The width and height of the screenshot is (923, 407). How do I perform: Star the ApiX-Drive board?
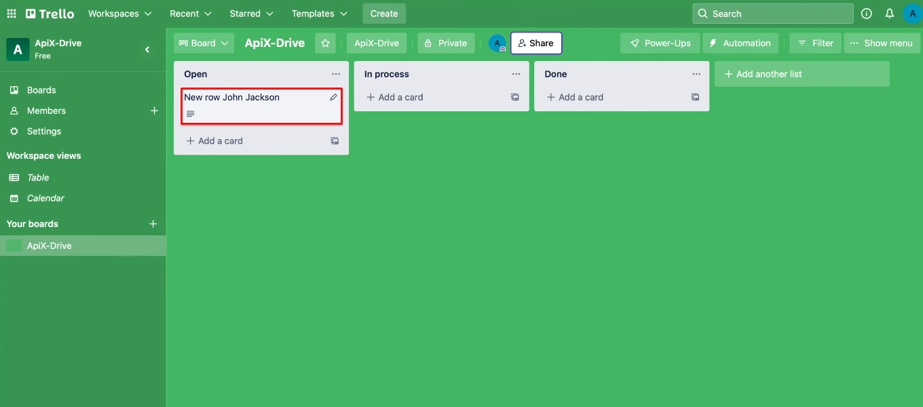(x=325, y=43)
